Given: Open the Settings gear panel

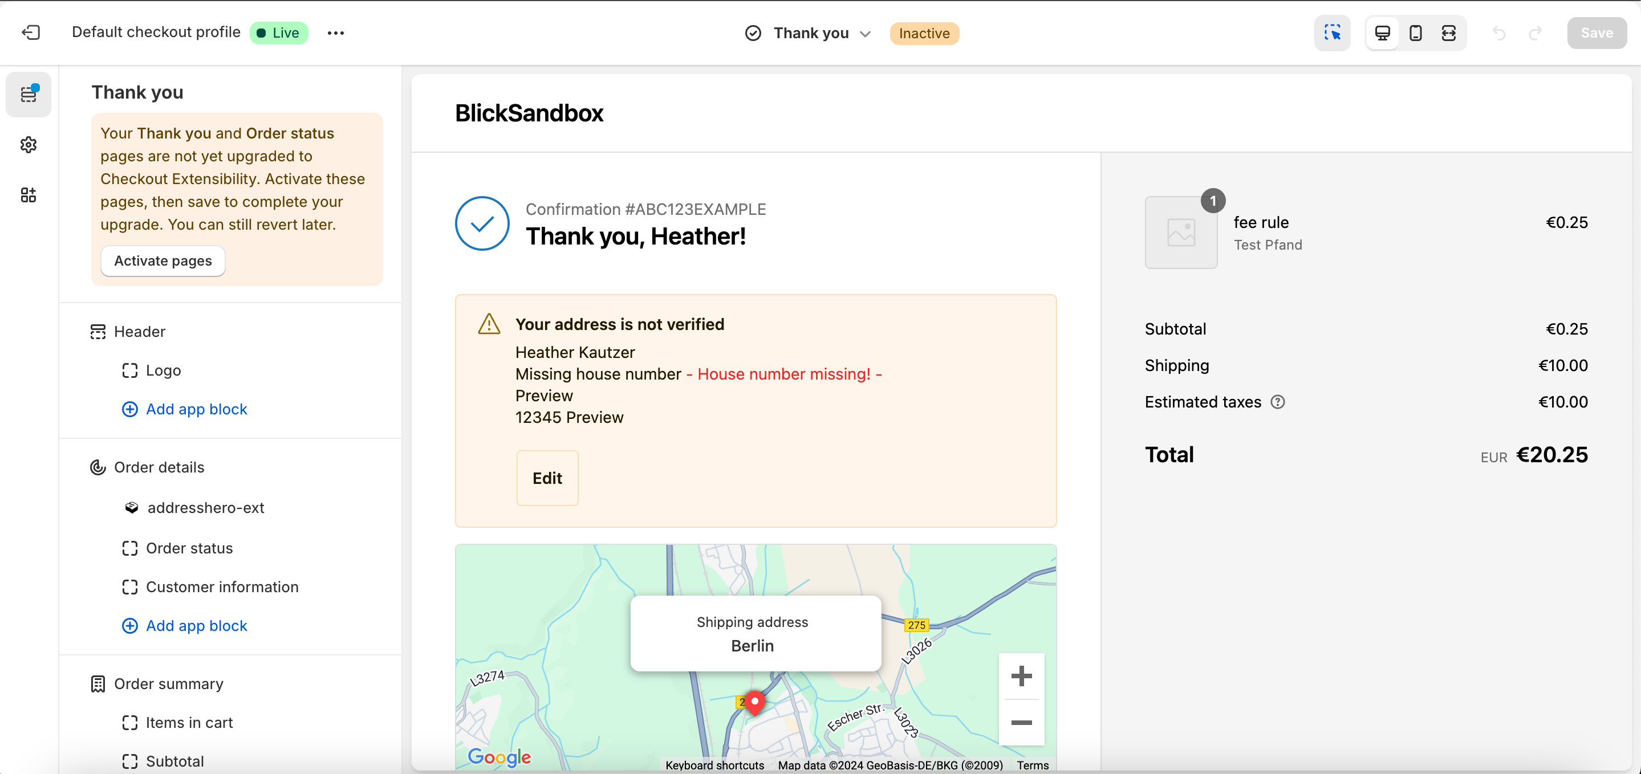Looking at the screenshot, I should (x=29, y=145).
